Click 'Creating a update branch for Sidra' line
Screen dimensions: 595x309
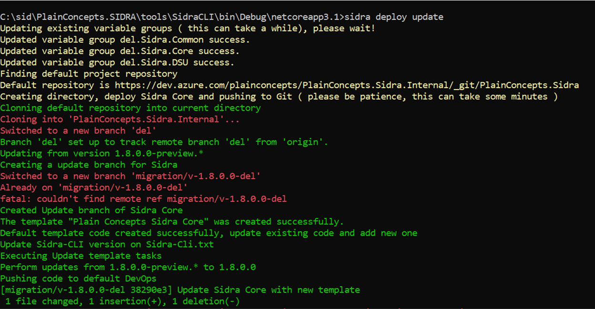[89, 165]
